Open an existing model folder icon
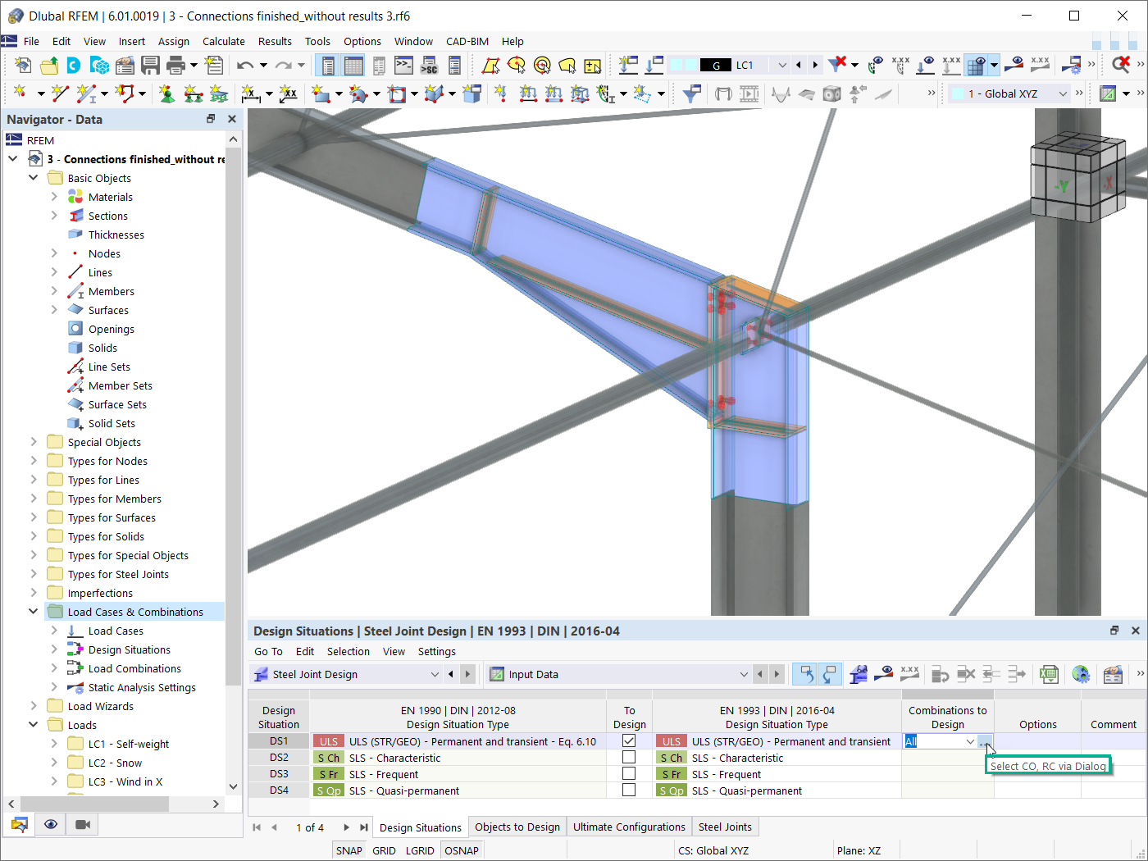The height and width of the screenshot is (861, 1148). [x=49, y=65]
